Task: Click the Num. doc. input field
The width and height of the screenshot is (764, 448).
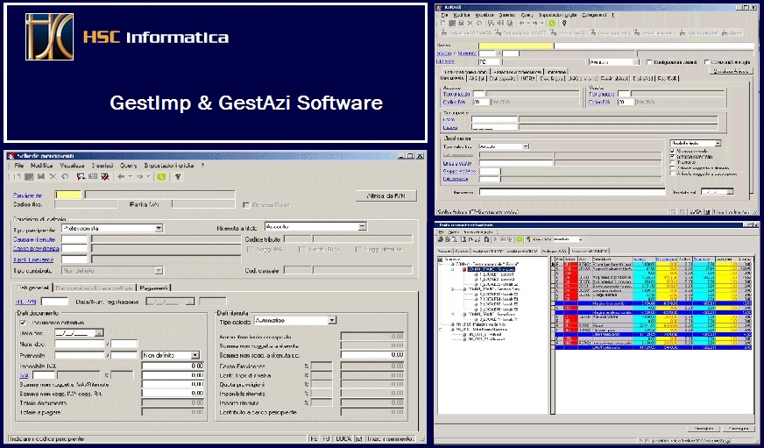Action: tap(79, 345)
